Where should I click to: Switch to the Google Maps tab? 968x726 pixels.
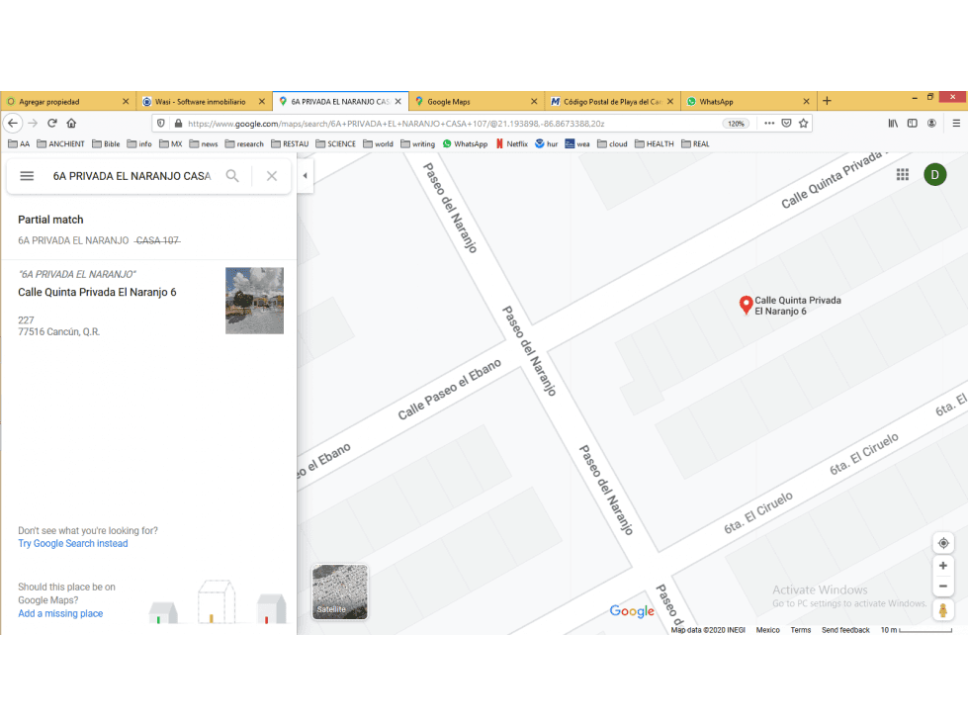[x=476, y=101]
